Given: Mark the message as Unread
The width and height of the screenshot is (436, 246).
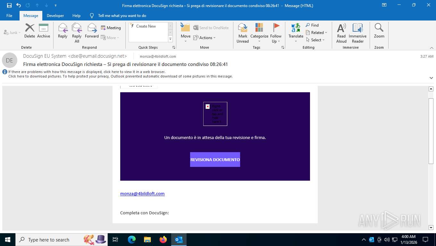Looking at the screenshot, I should 243,33.
